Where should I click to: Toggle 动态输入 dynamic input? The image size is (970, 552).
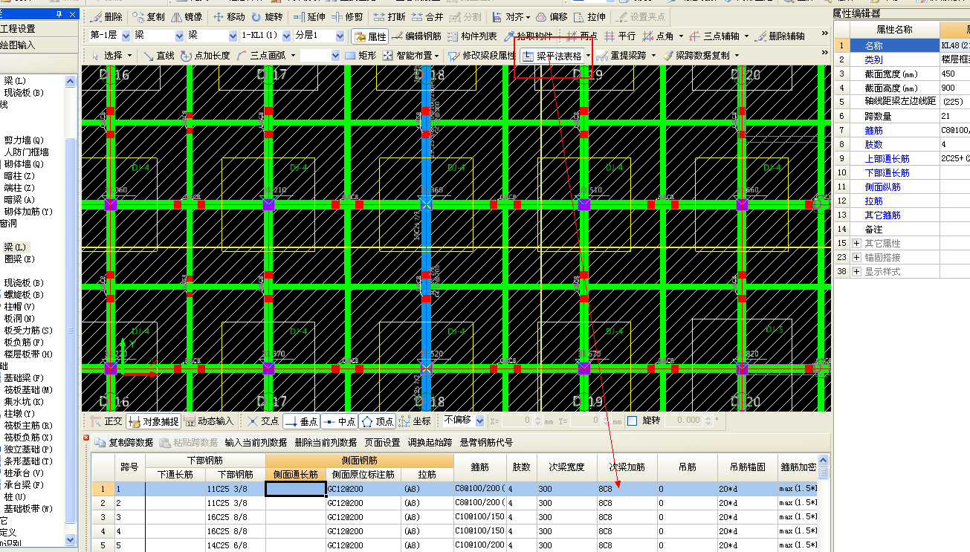(209, 421)
